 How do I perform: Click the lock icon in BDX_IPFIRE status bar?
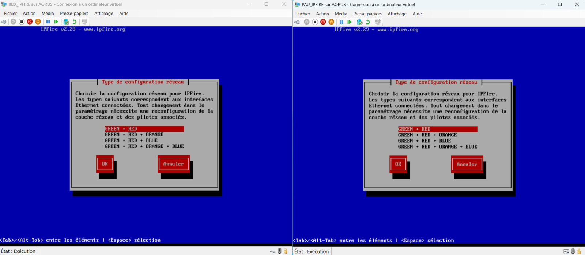(286, 251)
